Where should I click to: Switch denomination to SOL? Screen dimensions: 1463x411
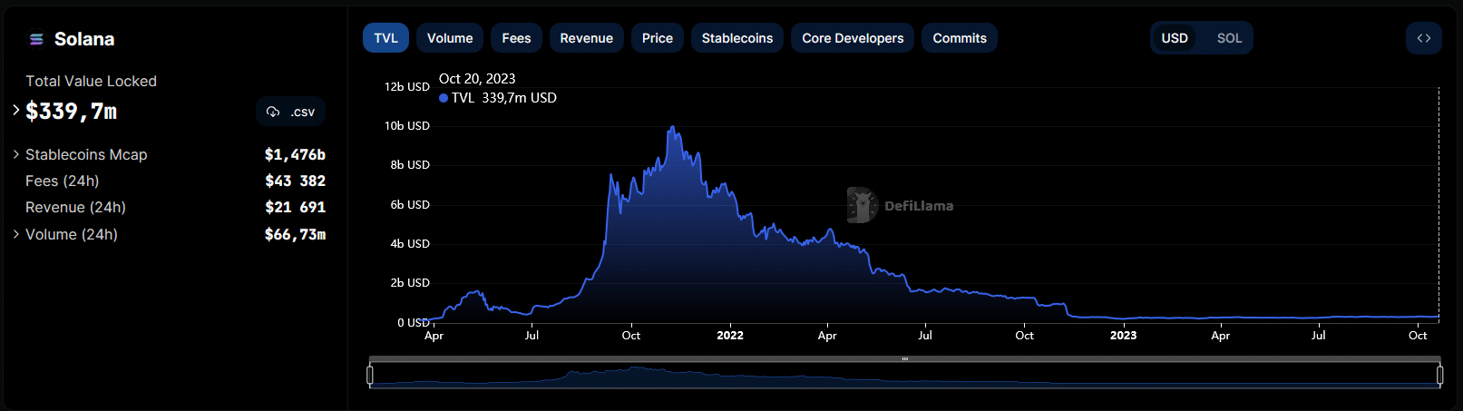pos(1229,38)
